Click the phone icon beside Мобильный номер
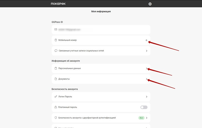 56,40
